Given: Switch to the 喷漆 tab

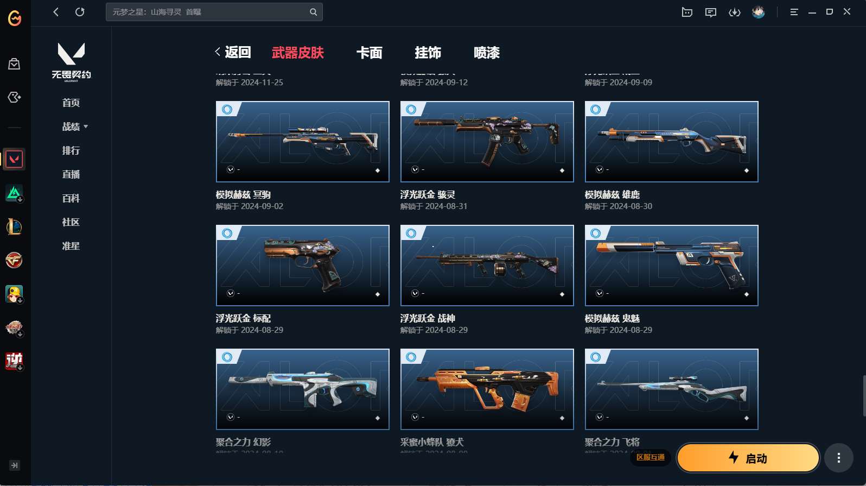Looking at the screenshot, I should pos(487,53).
